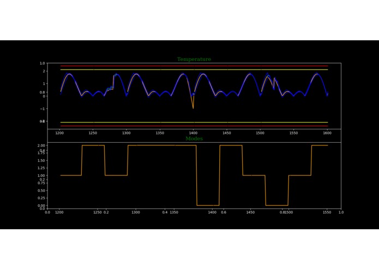The image size is (379, 269).
Task: Click the 0.50 y-axis label on Modes
Action: [x=41, y=191]
